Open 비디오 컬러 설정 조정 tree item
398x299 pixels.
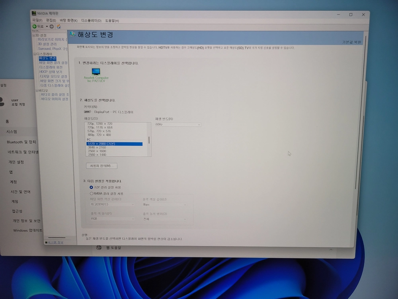click(55, 94)
